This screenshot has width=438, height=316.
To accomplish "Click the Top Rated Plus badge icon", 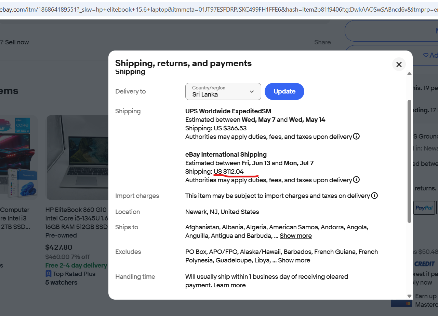I will (x=49, y=274).
